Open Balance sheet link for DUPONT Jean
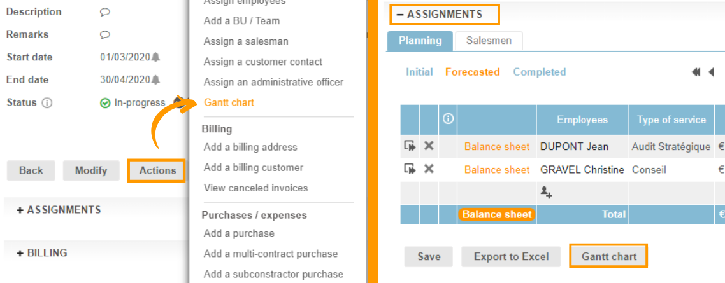The height and width of the screenshot is (283, 725). [496, 146]
